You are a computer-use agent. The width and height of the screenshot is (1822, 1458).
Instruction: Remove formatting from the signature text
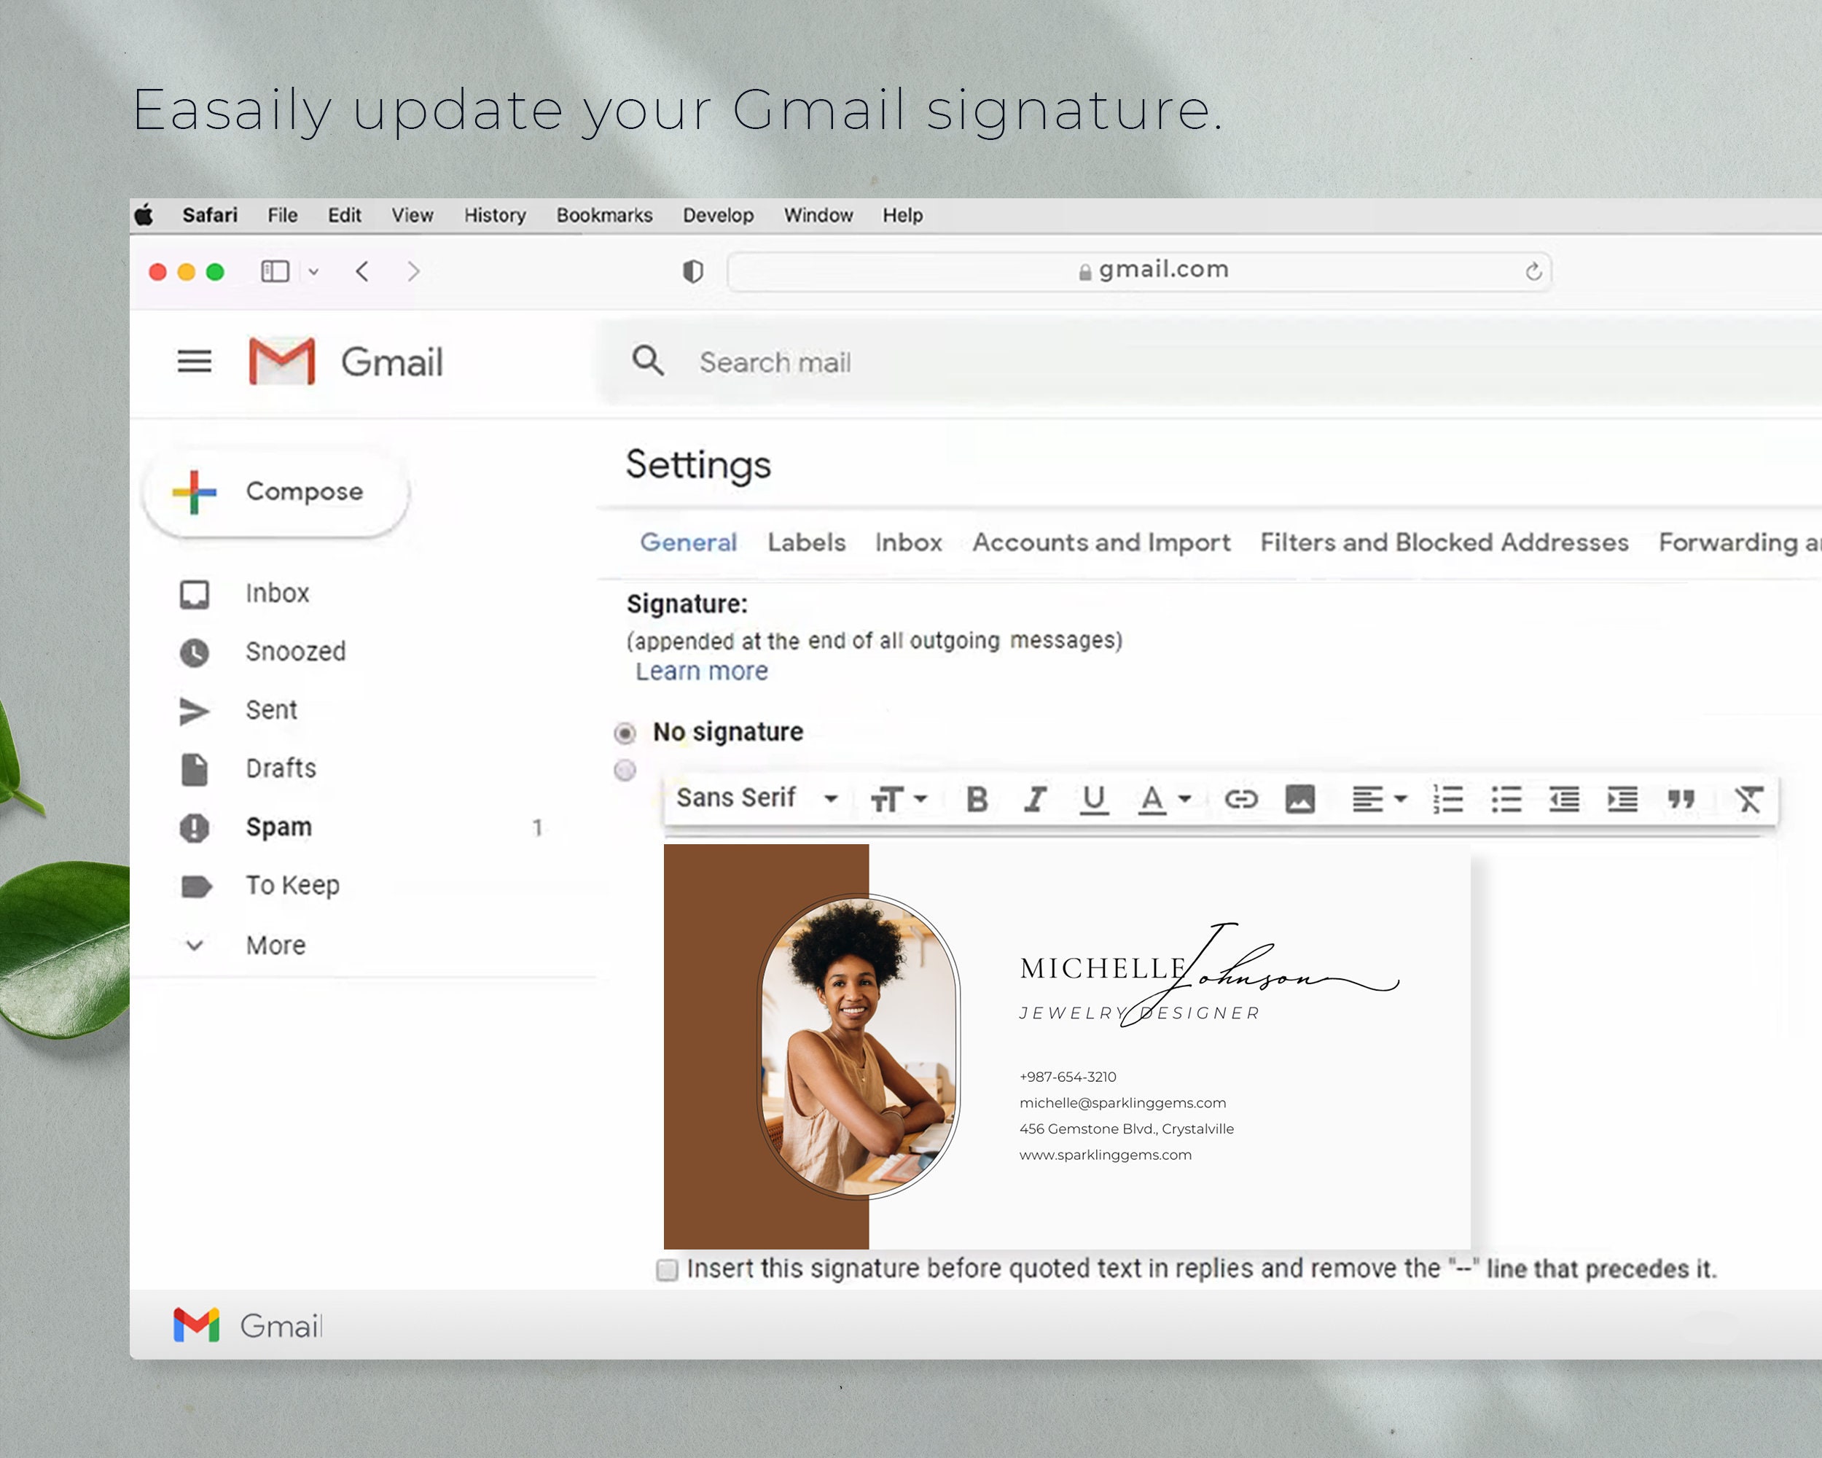(1748, 800)
